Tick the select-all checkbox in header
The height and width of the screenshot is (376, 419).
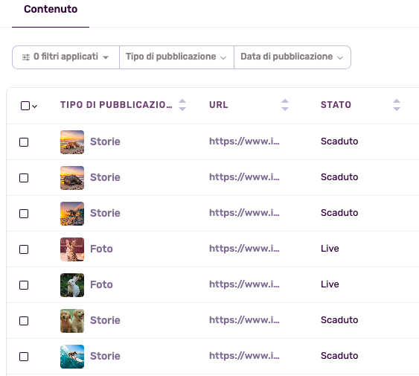[25, 106]
